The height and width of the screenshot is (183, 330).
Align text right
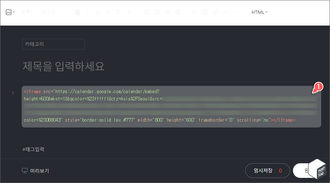pos(167,12)
